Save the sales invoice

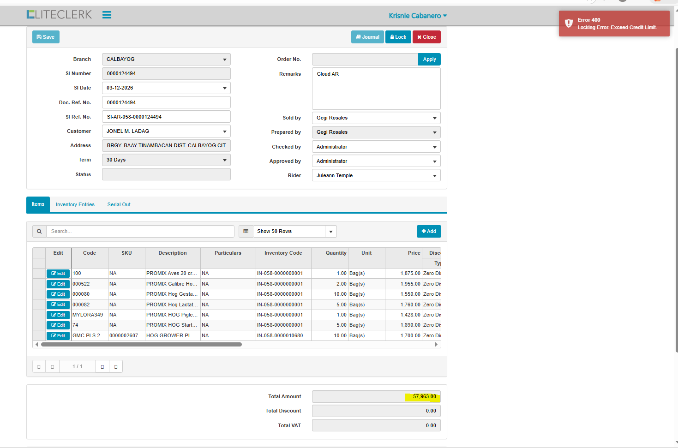[46, 37]
